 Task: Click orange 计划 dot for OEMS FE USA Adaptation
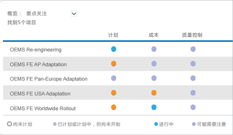(114, 93)
